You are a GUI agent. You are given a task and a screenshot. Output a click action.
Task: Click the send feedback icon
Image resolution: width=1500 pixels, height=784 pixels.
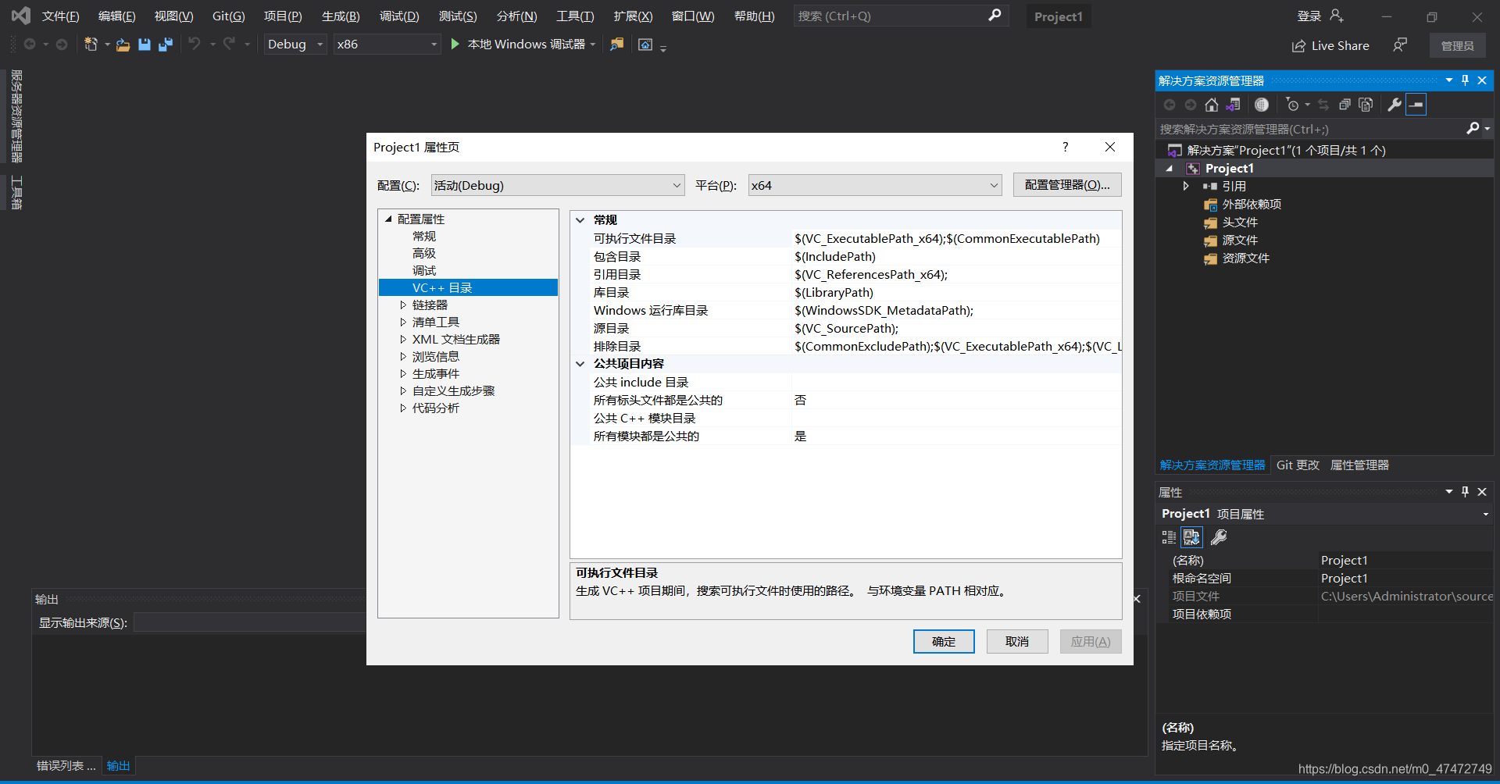[x=1400, y=45]
